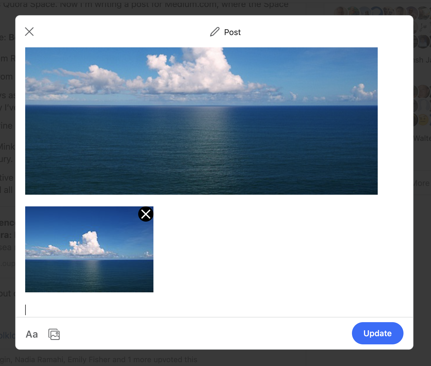The height and width of the screenshot is (366, 431).
Task: Remove the small ocean image
Action: (x=146, y=214)
